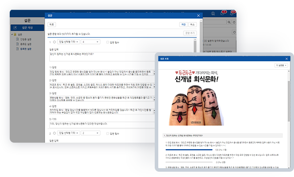Image resolution: width=294 pixels, height=177 pixels.
Task: Click the finger-puppet 신개념 회식문화 banner image
Action: click(196, 98)
